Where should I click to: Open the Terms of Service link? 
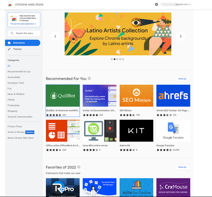(16, 132)
